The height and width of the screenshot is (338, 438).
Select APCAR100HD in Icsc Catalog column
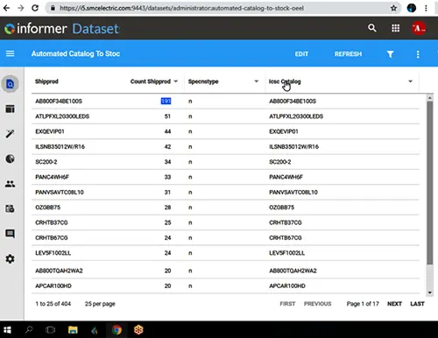(x=287, y=286)
